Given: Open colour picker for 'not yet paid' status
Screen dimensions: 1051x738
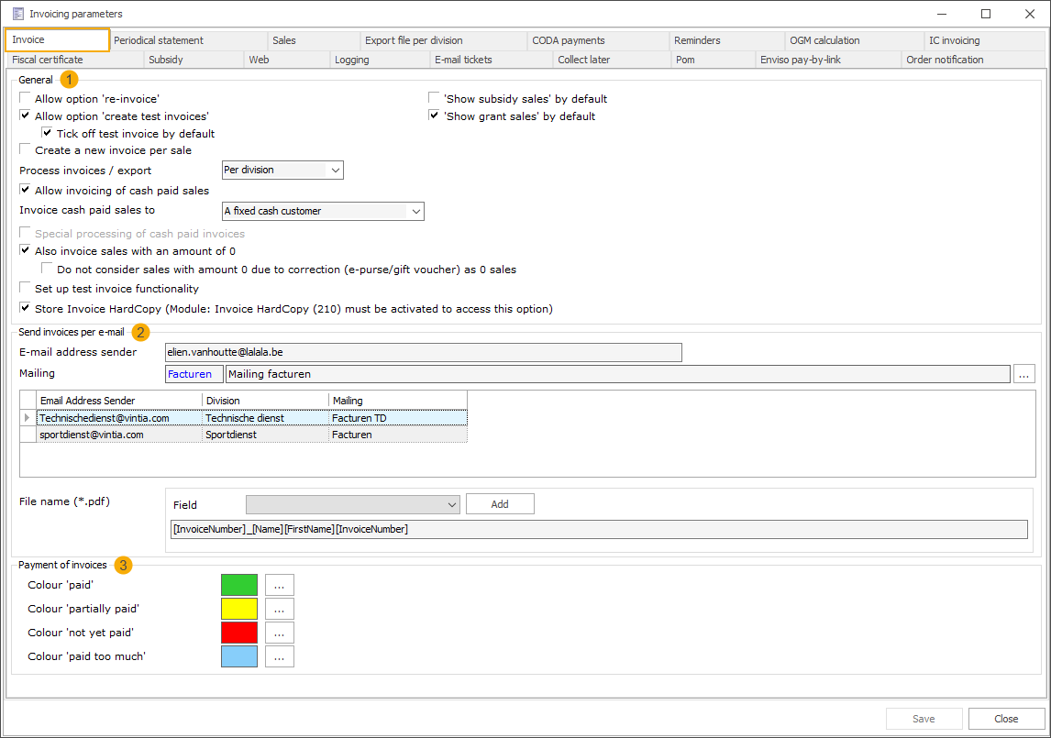Looking at the screenshot, I should coord(279,632).
